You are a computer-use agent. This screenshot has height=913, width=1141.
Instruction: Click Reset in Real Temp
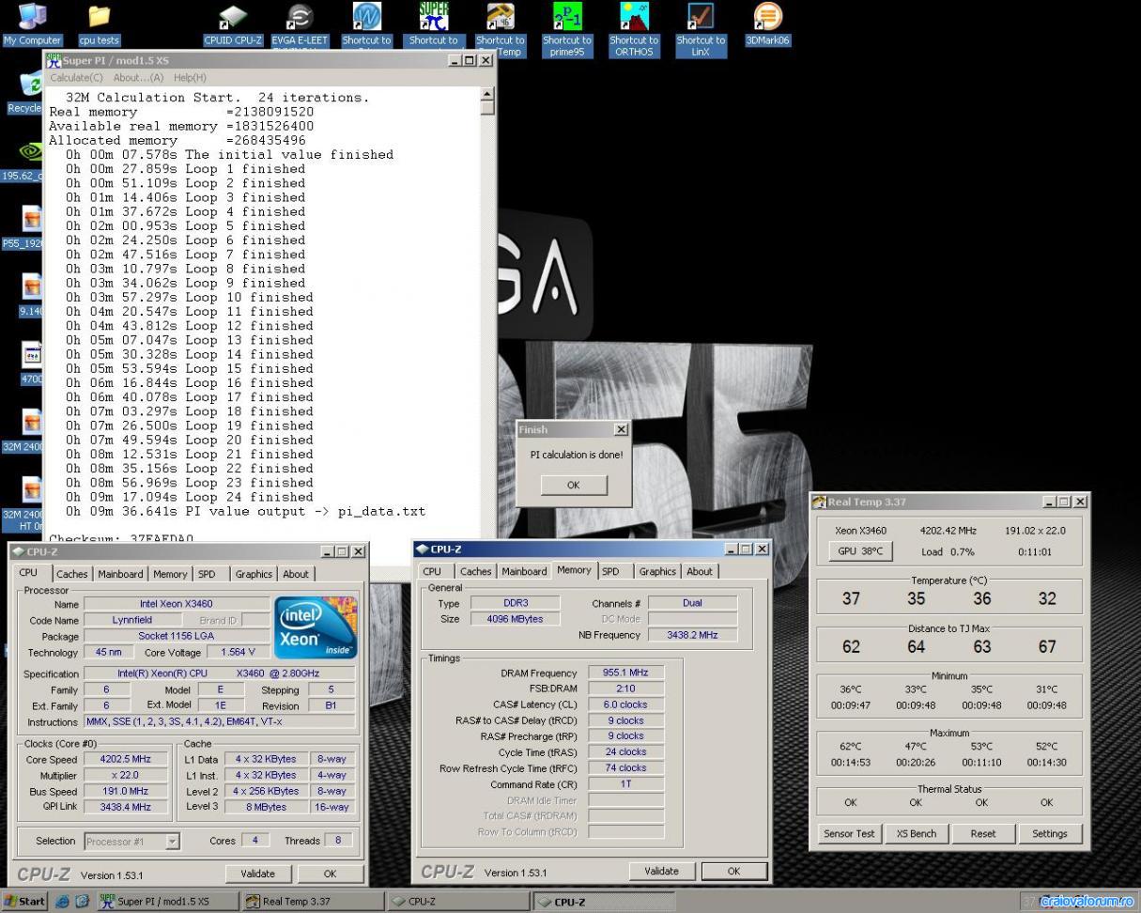(x=982, y=833)
